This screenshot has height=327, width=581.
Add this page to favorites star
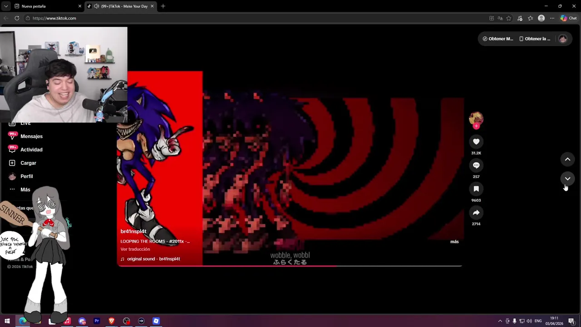pos(509,18)
